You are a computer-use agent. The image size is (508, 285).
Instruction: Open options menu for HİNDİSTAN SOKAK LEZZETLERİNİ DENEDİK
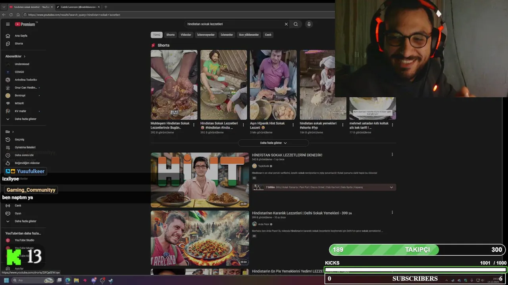coord(392,155)
